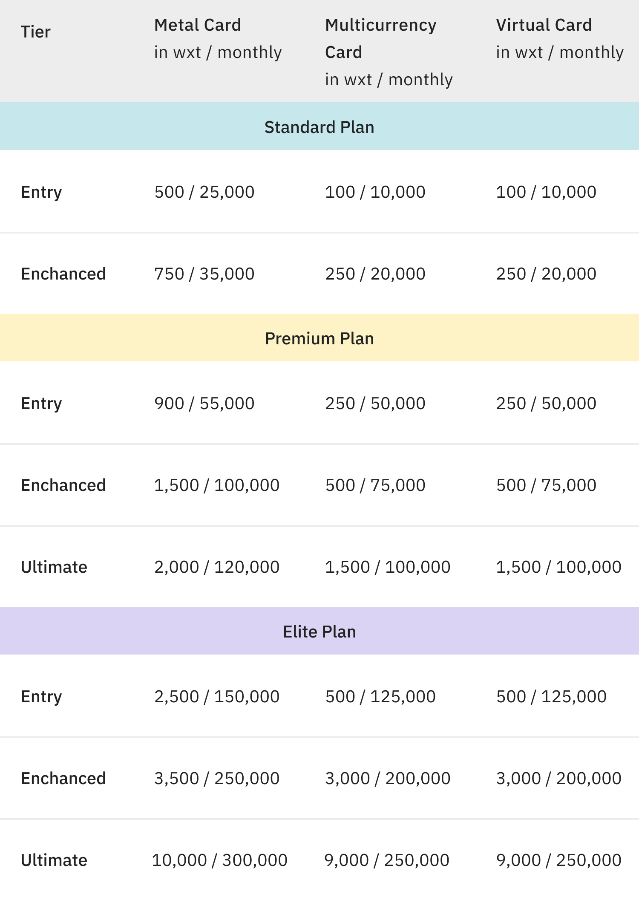Select the Metal Card column header
This screenshot has width=639, height=900.
(x=218, y=39)
